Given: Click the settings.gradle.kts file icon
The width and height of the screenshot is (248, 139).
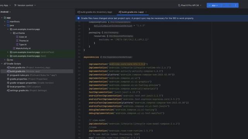Looking at the screenshot, I should (x=8, y=90).
